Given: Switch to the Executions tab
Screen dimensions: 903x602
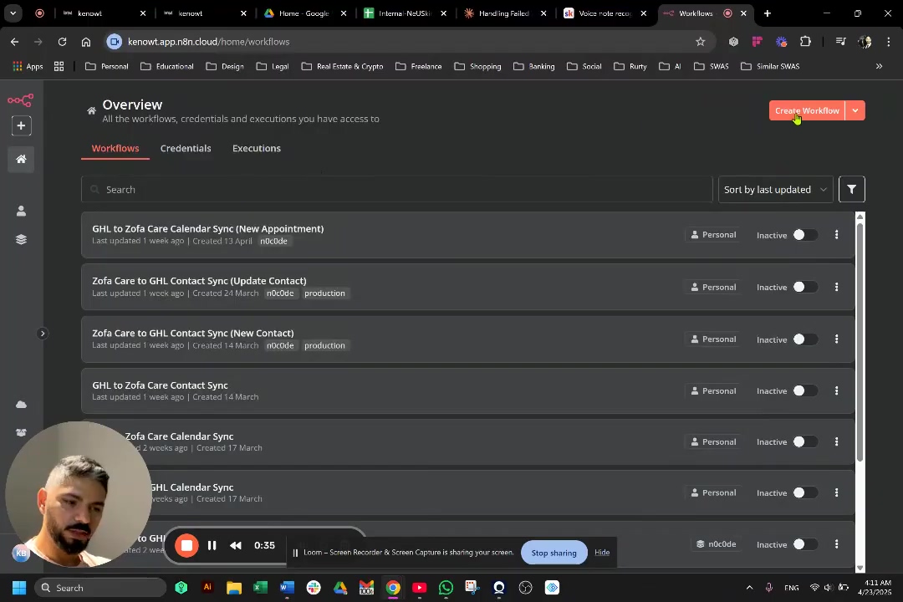Looking at the screenshot, I should click(256, 148).
